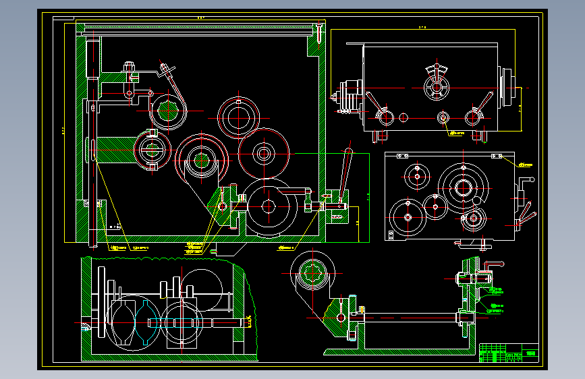Select the green rectangular outline around the side lever
The height and width of the screenshot is (379, 585).
pos(332,198)
